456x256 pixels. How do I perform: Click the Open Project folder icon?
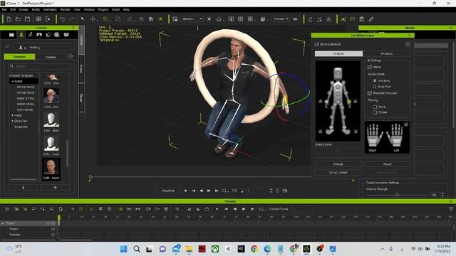[18, 19]
